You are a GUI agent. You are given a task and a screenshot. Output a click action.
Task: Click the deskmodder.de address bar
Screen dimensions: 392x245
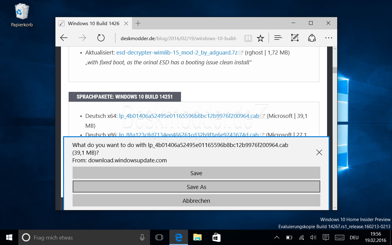click(x=179, y=38)
